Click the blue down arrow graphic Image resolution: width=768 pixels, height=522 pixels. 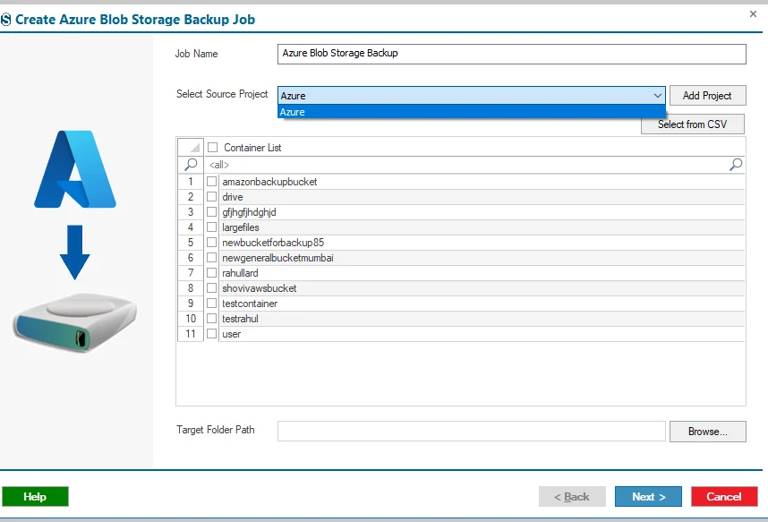[x=75, y=252]
